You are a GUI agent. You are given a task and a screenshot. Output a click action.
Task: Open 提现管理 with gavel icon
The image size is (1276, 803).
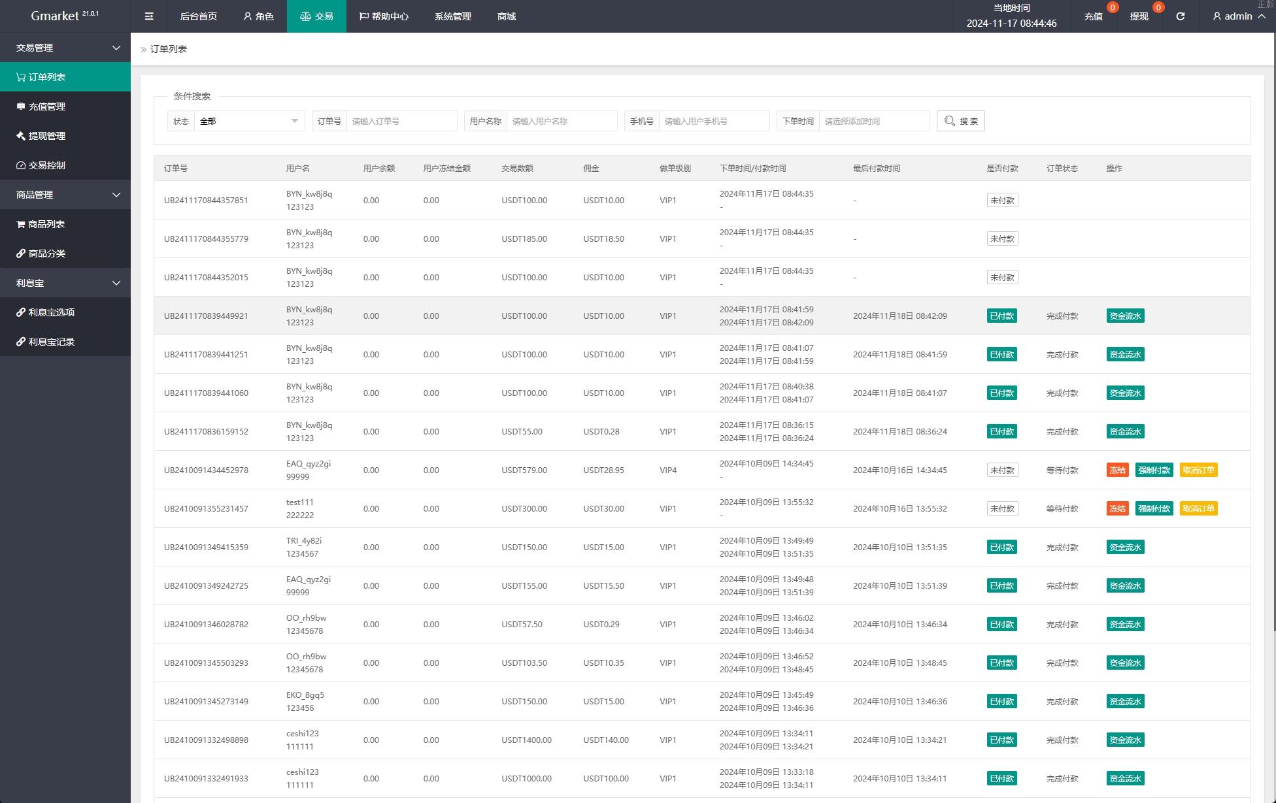coord(46,136)
